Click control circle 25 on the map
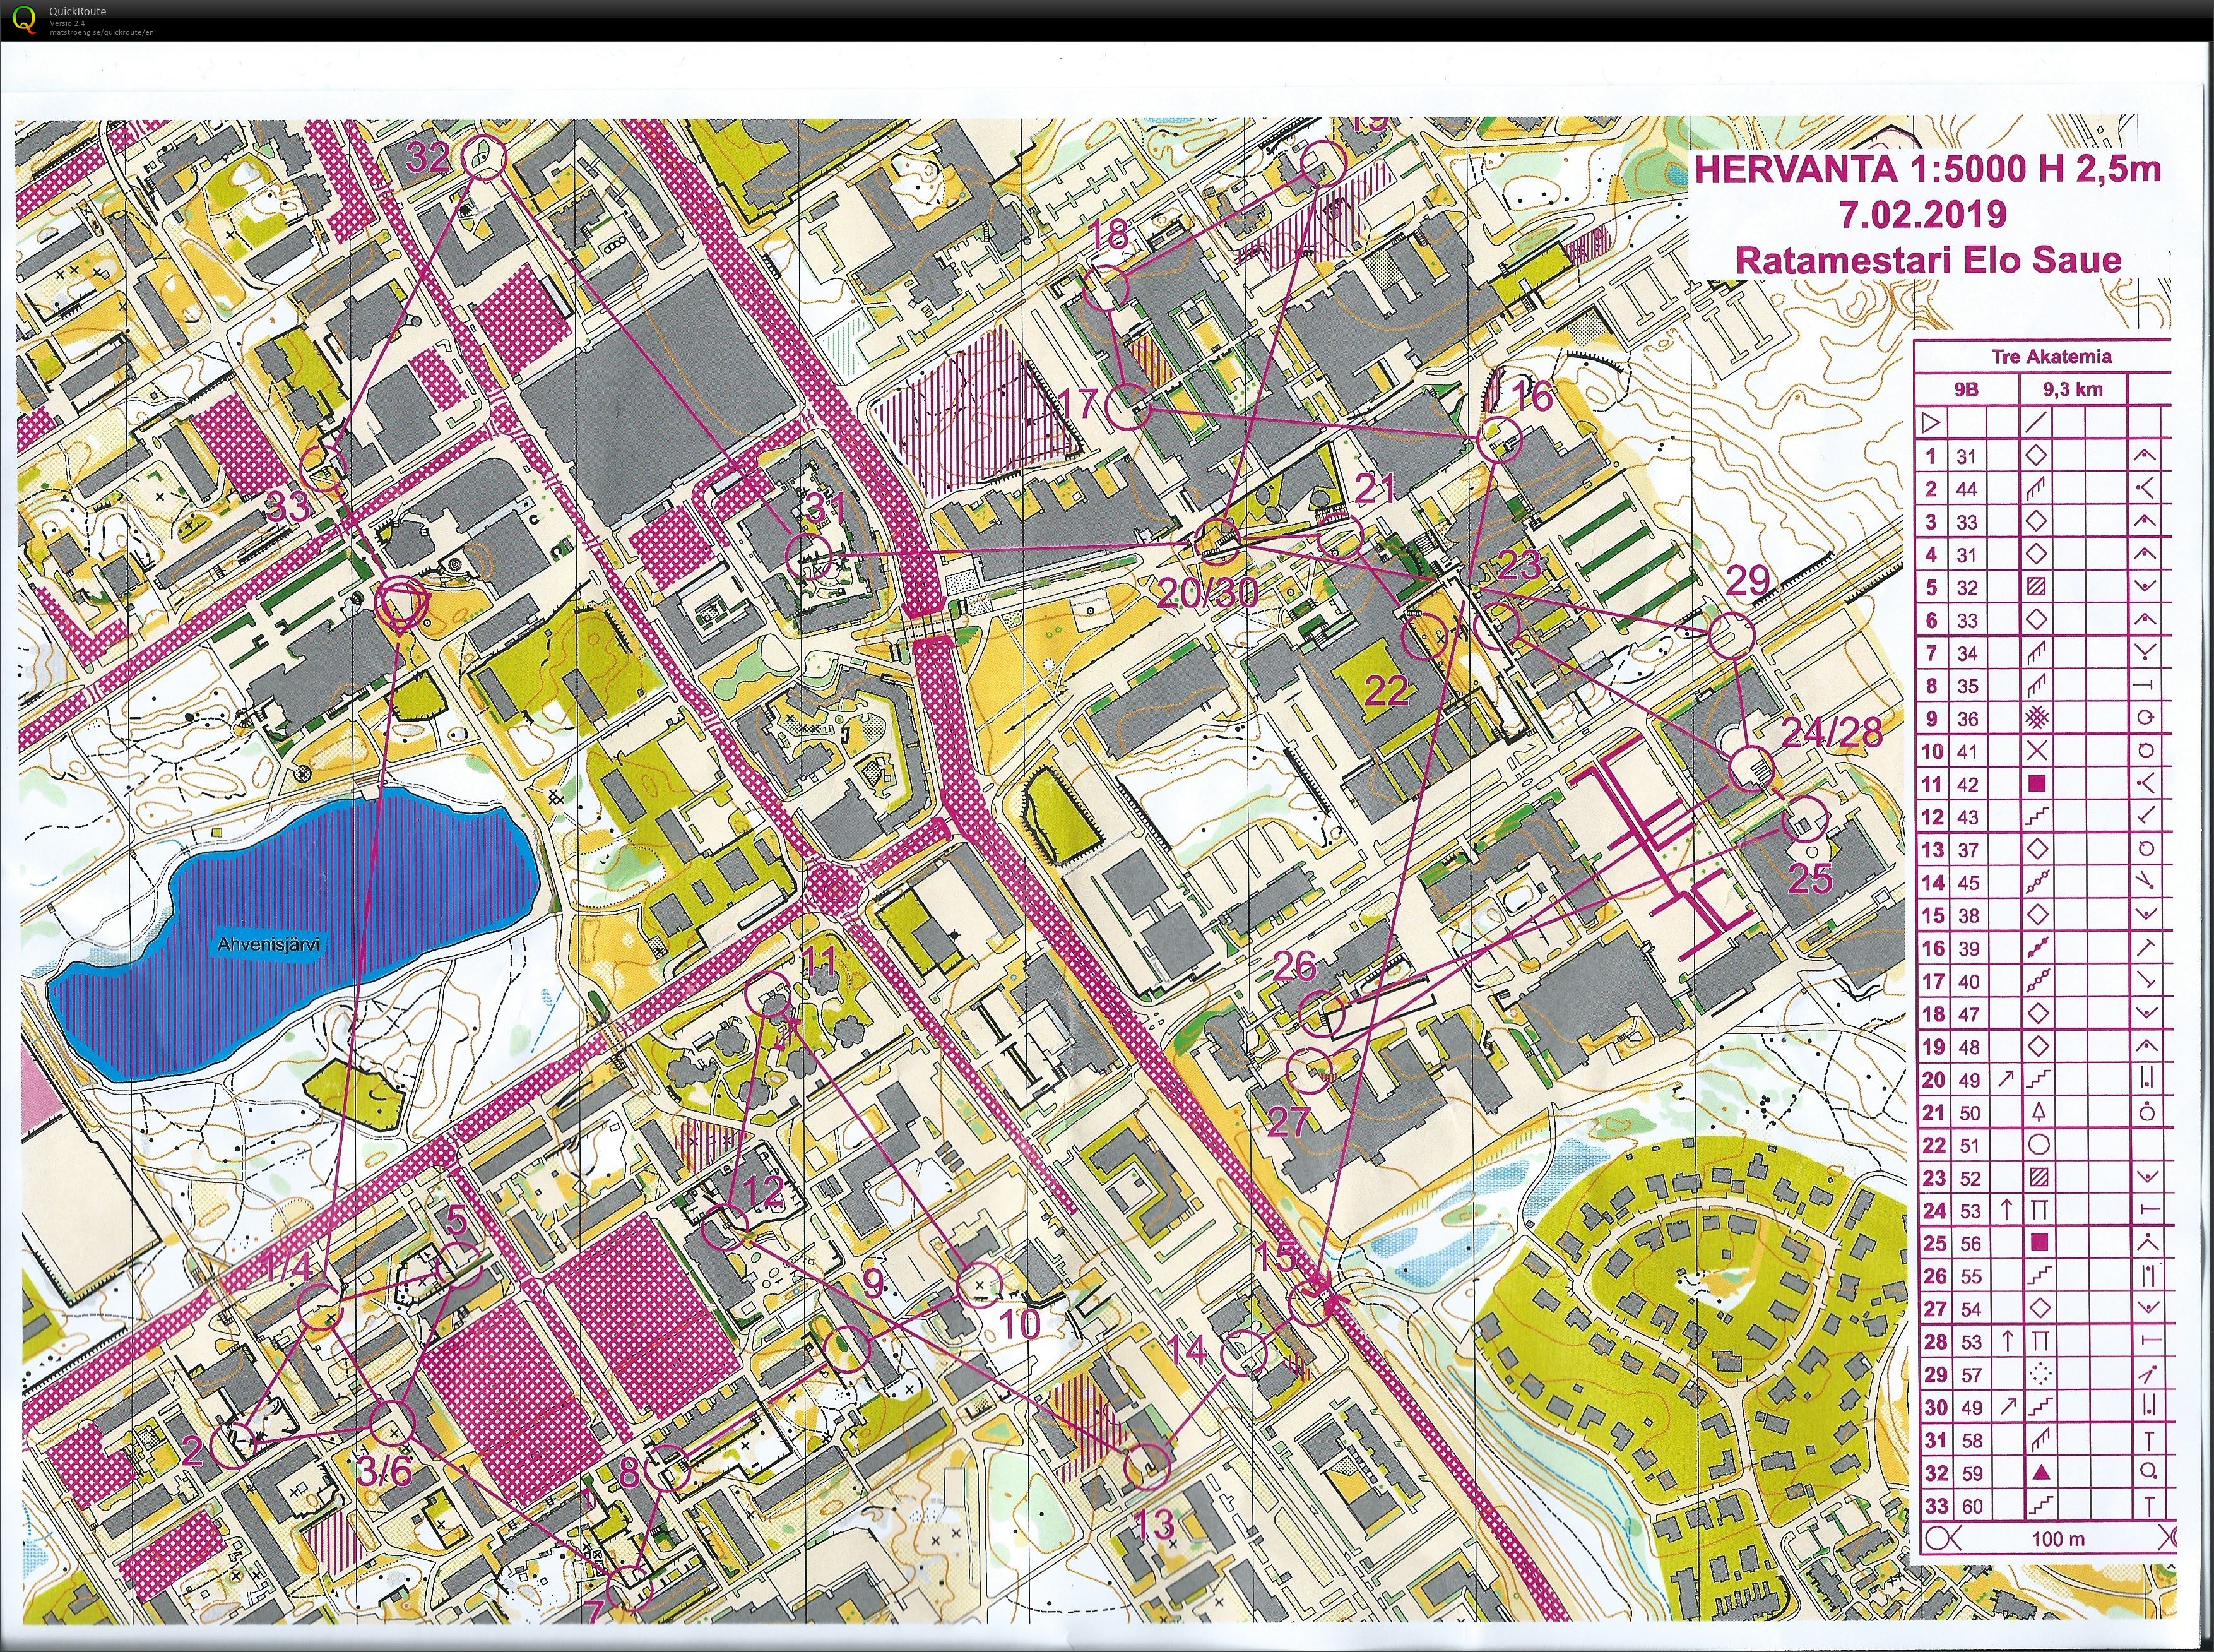The image size is (2214, 1652). pyautogui.click(x=1805, y=819)
